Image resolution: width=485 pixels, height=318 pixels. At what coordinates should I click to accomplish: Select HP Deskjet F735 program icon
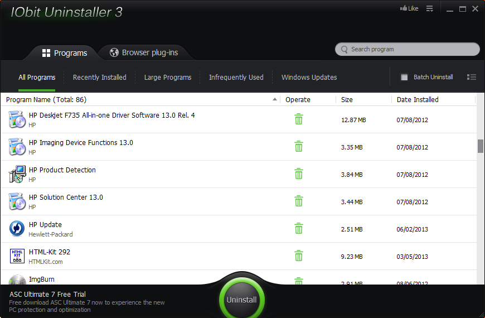click(17, 119)
